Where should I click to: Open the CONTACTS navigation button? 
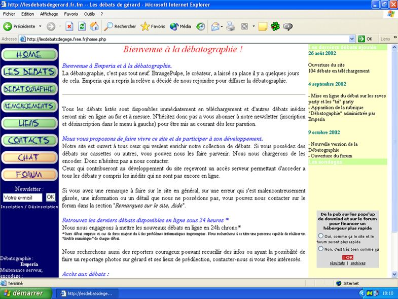[x=29, y=140]
